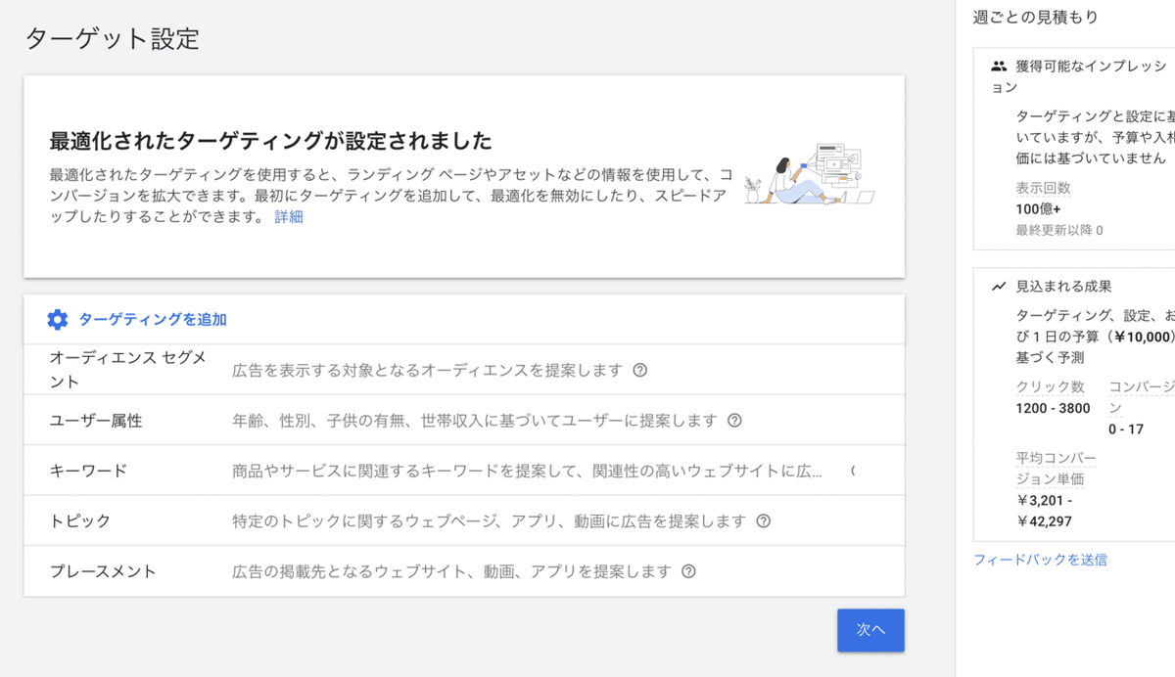Open the 詳細 link in optimized targeting notice

pos(289,217)
